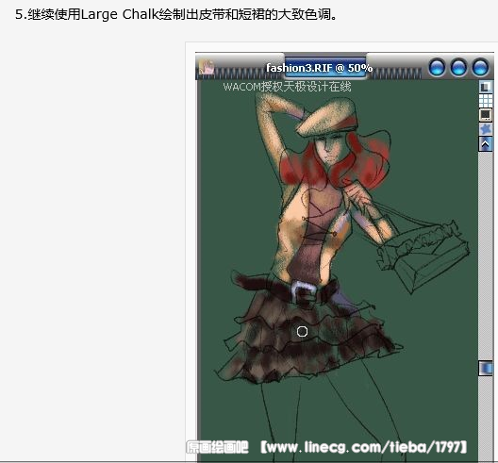Click the lower blue scrollbar button
Image resolution: width=498 pixels, height=463 pixels.
486,369
